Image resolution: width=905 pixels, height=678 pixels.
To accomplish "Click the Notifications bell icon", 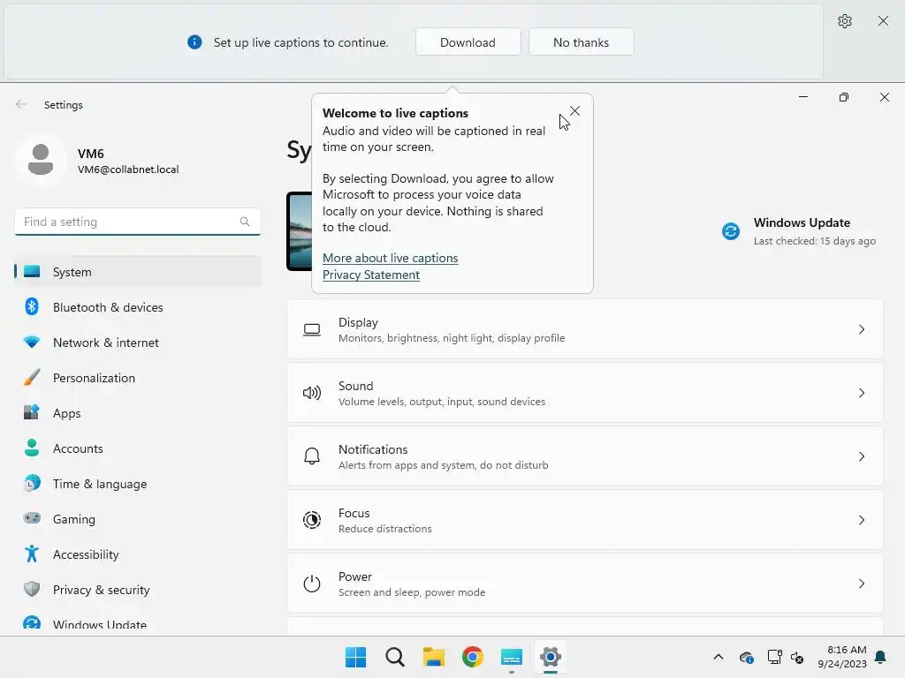I will click(312, 456).
